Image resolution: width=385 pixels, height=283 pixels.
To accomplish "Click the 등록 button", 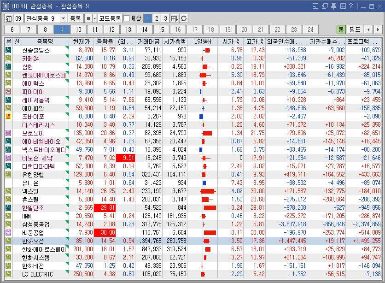I will tap(76, 18).
